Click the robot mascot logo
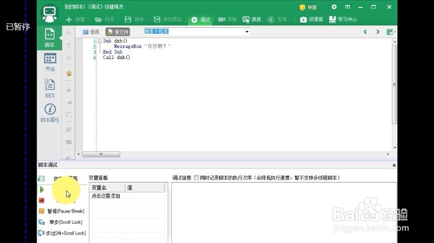The height and width of the screenshot is (243, 434). click(50, 13)
